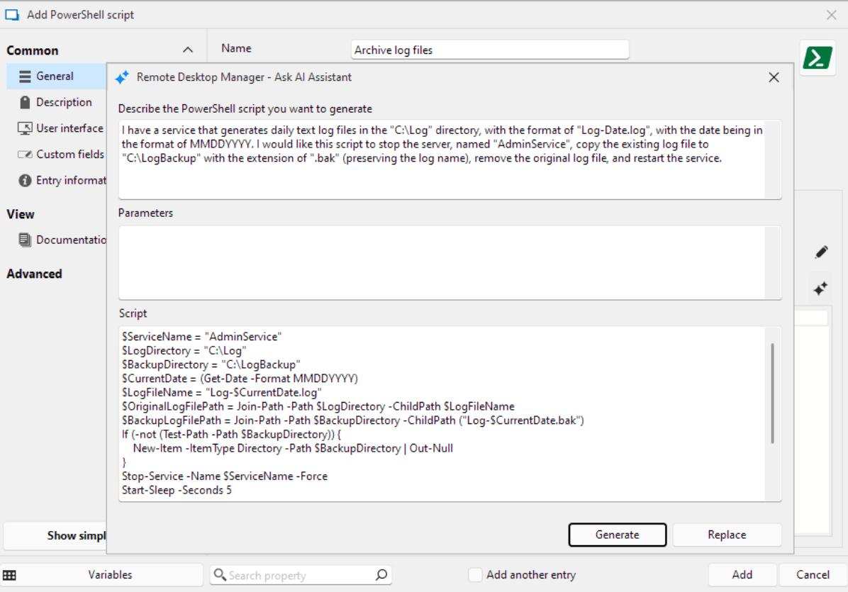This screenshot has height=592, width=848.
Task: Click the grid icon beside Variables
Action: [10, 575]
